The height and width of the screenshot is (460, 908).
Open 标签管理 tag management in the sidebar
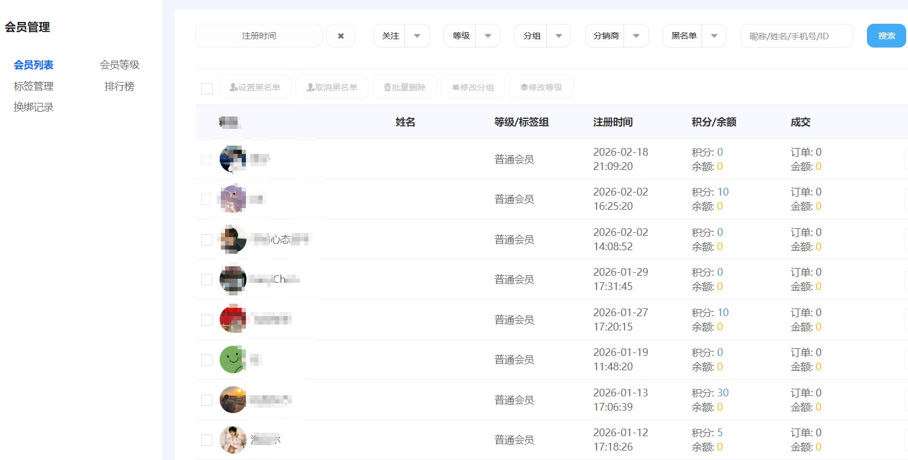point(33,86)
